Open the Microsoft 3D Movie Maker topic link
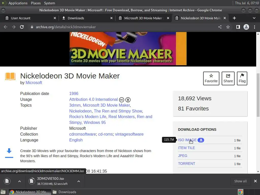Viewport: 260px width, 195px height. click(106, 105)
